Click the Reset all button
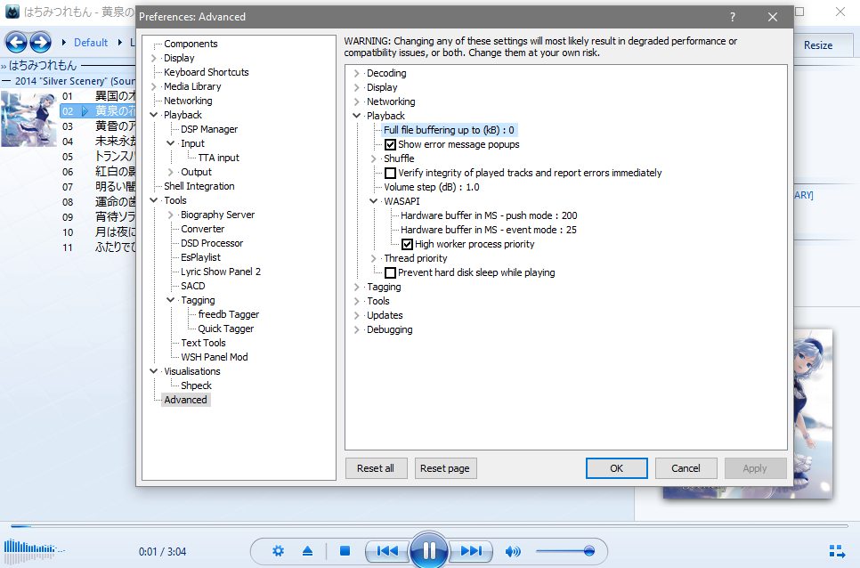This screenshot has width=860, height=568. 376,468
